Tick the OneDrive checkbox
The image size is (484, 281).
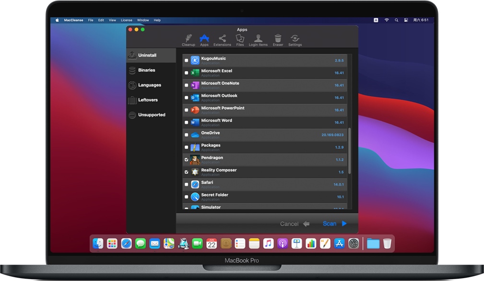(x=187, y=135)
